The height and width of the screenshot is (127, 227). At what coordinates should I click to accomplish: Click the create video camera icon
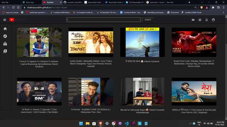coord(193,20)
